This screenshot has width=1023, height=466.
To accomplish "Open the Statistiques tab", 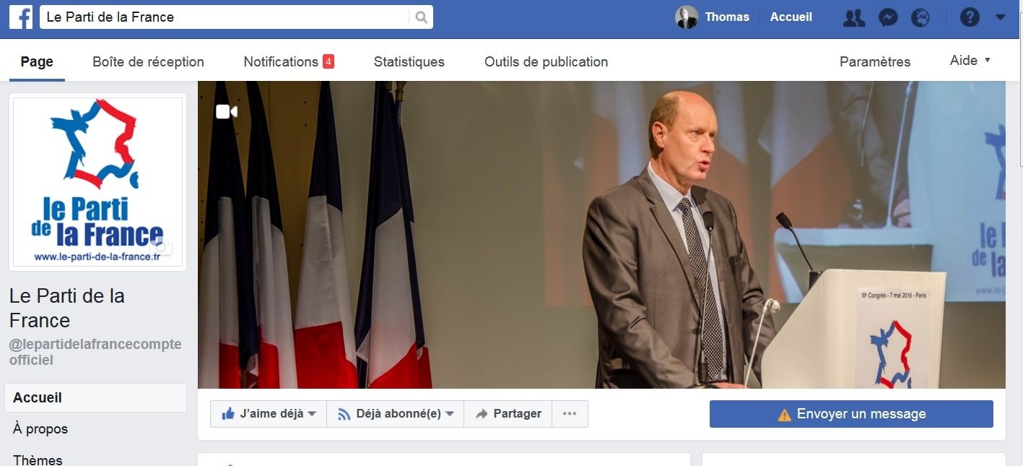I will coord(409,62).
